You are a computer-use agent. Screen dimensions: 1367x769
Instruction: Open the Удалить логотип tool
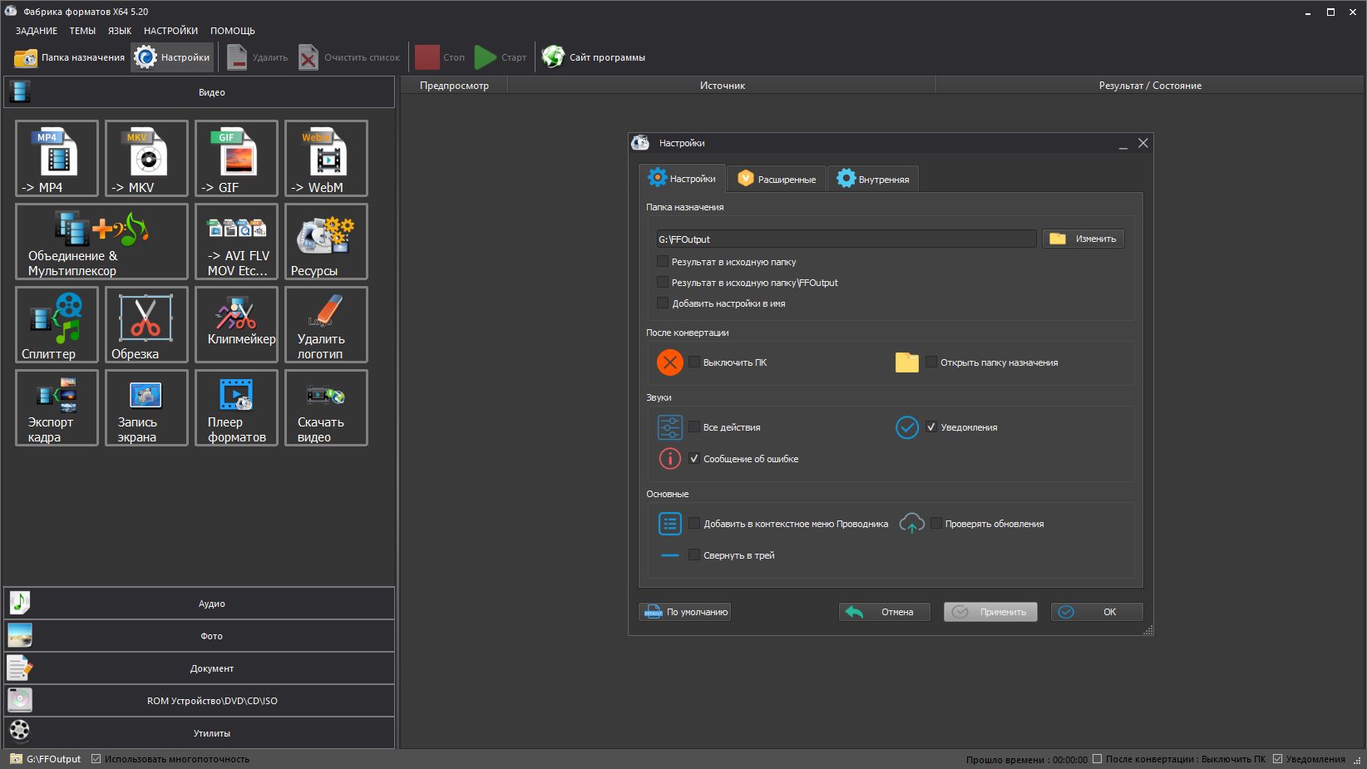click(x=326, y=324)
